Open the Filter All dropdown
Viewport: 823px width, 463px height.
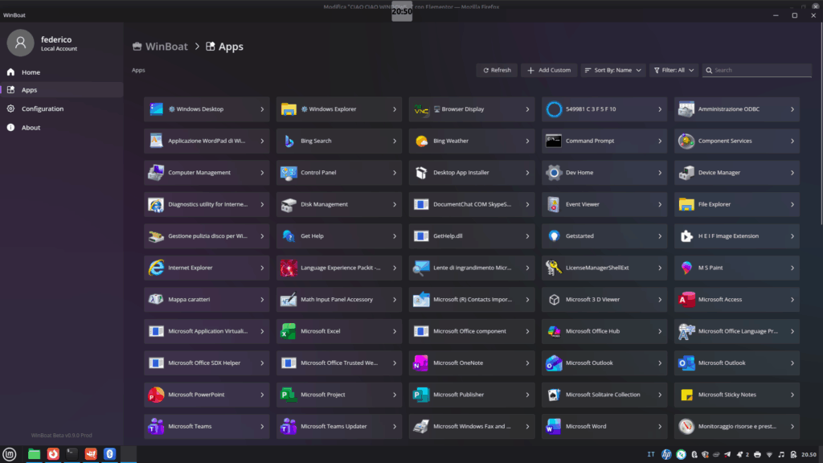[673, 70]
